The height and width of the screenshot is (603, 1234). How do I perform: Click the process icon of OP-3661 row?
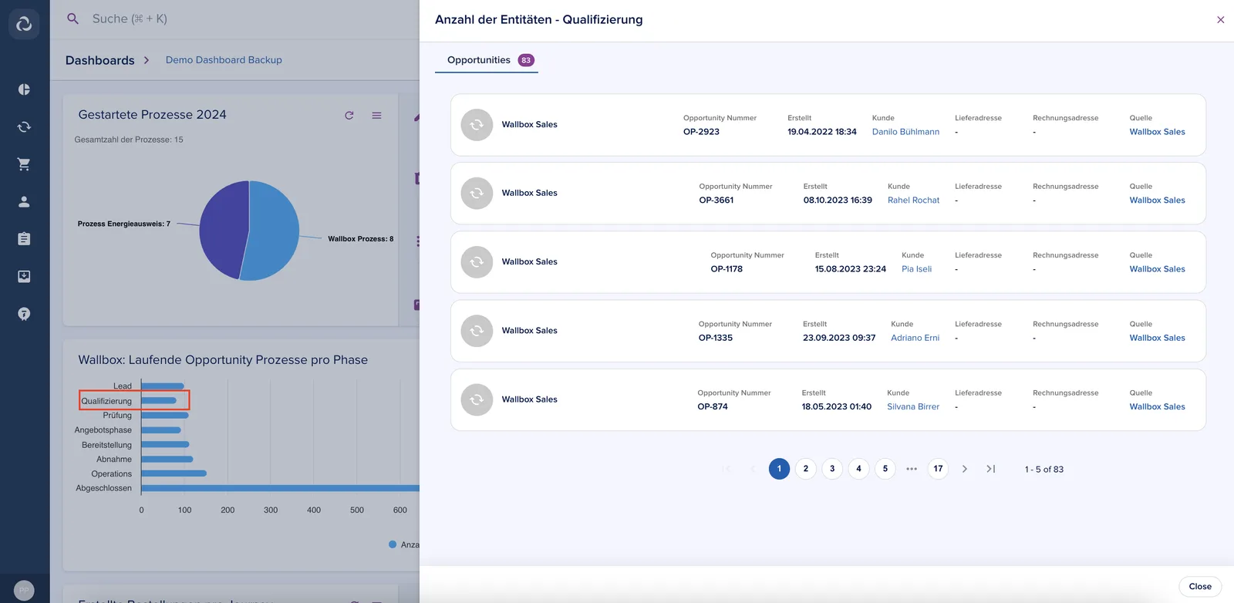477,194
